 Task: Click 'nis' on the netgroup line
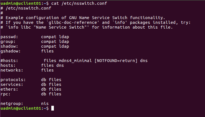[x=45, y=104]
